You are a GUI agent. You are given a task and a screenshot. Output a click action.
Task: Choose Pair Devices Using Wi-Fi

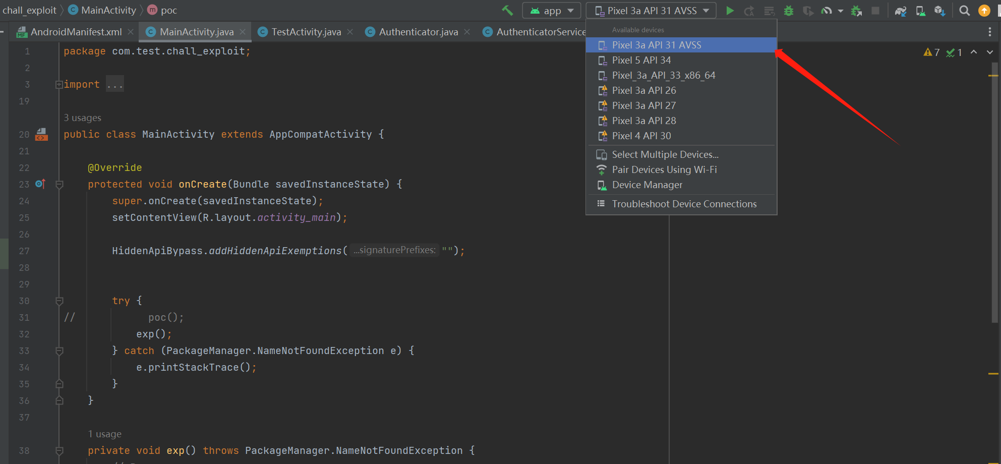coord(681,169)
